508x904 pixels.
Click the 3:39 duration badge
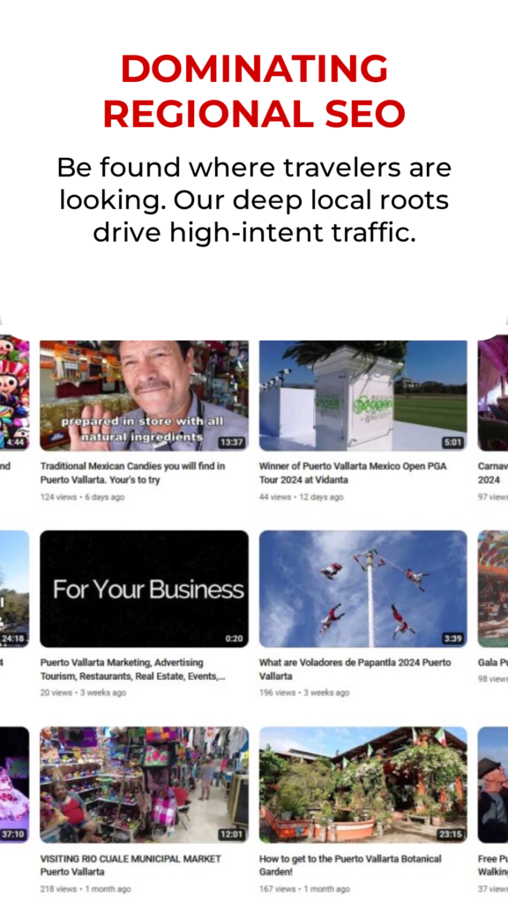(452, 639)
